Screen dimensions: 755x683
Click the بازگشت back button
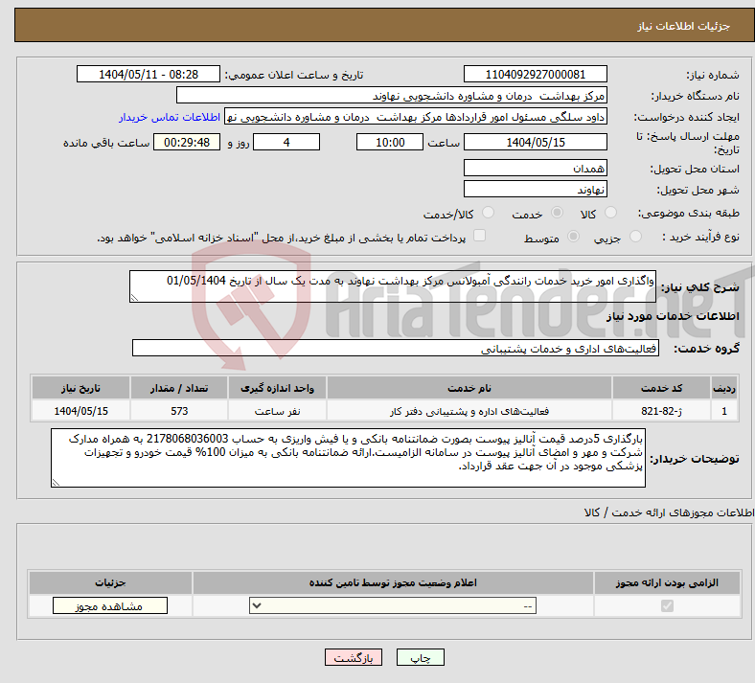pos(354,657)
